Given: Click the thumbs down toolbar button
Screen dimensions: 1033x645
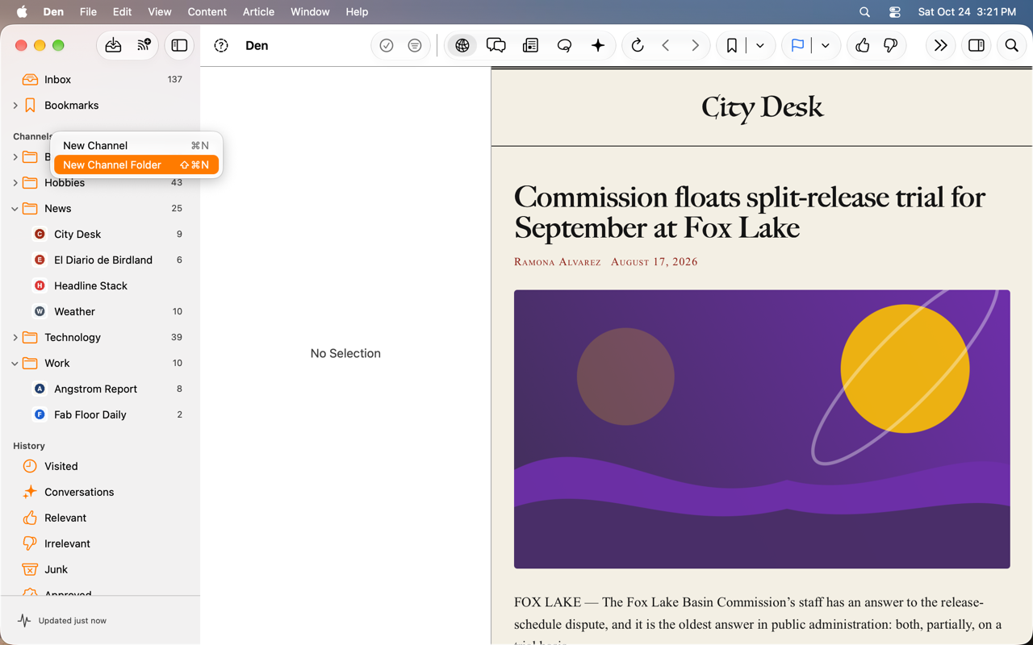Looking at the screenshot, I should [890, 46].
